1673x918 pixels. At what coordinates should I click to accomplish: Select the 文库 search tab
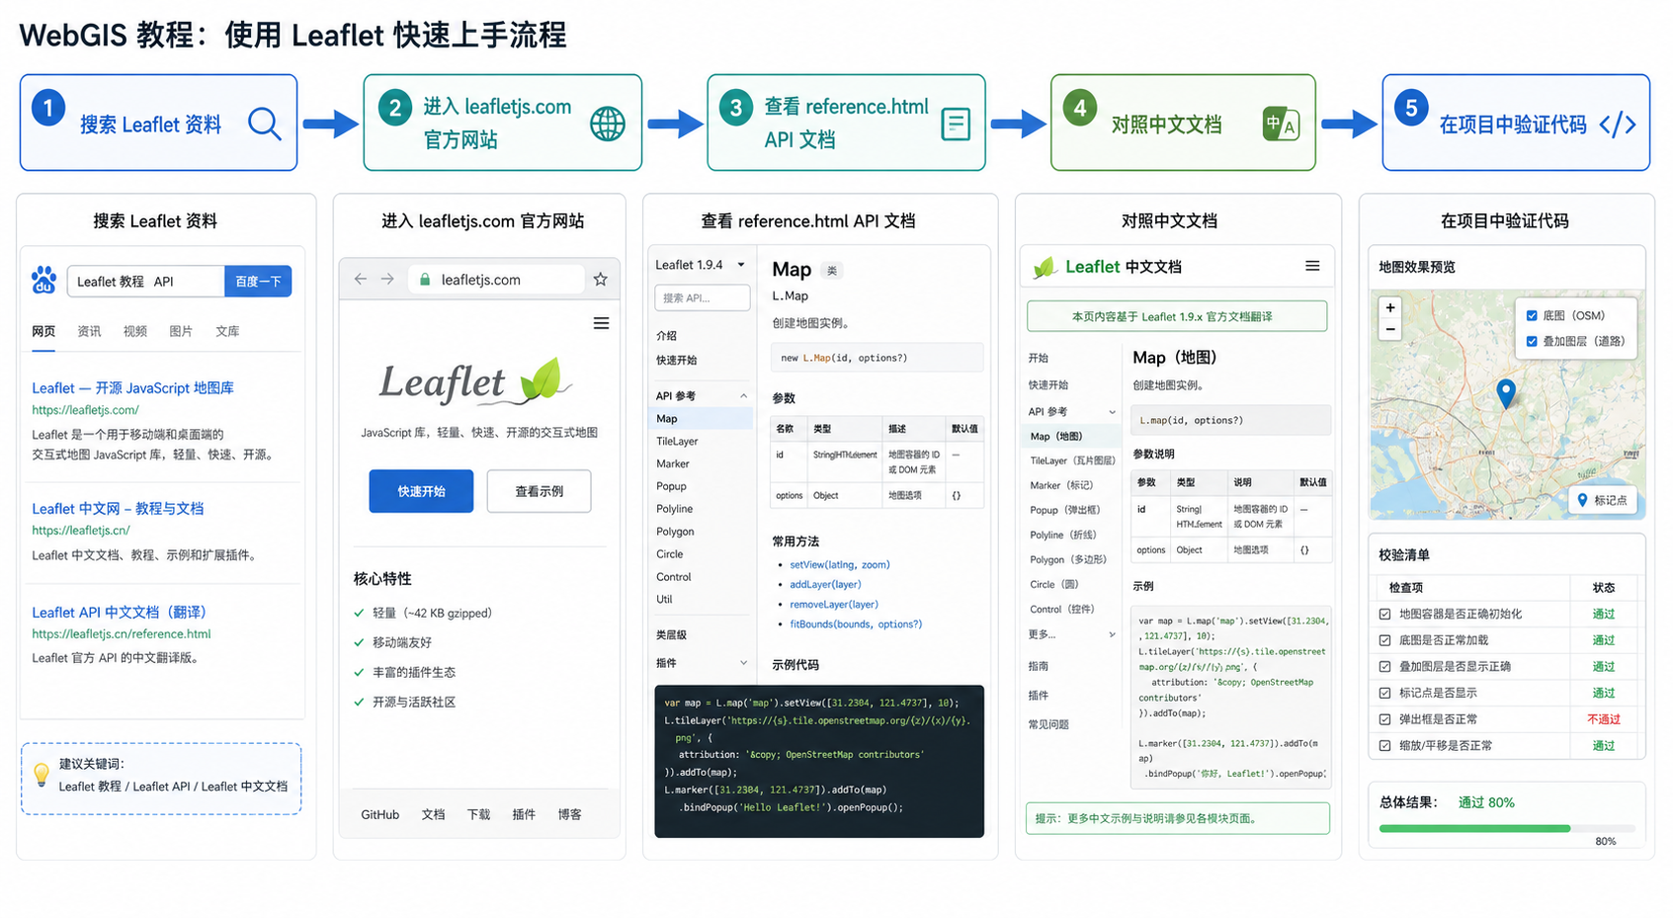(227, 331)
